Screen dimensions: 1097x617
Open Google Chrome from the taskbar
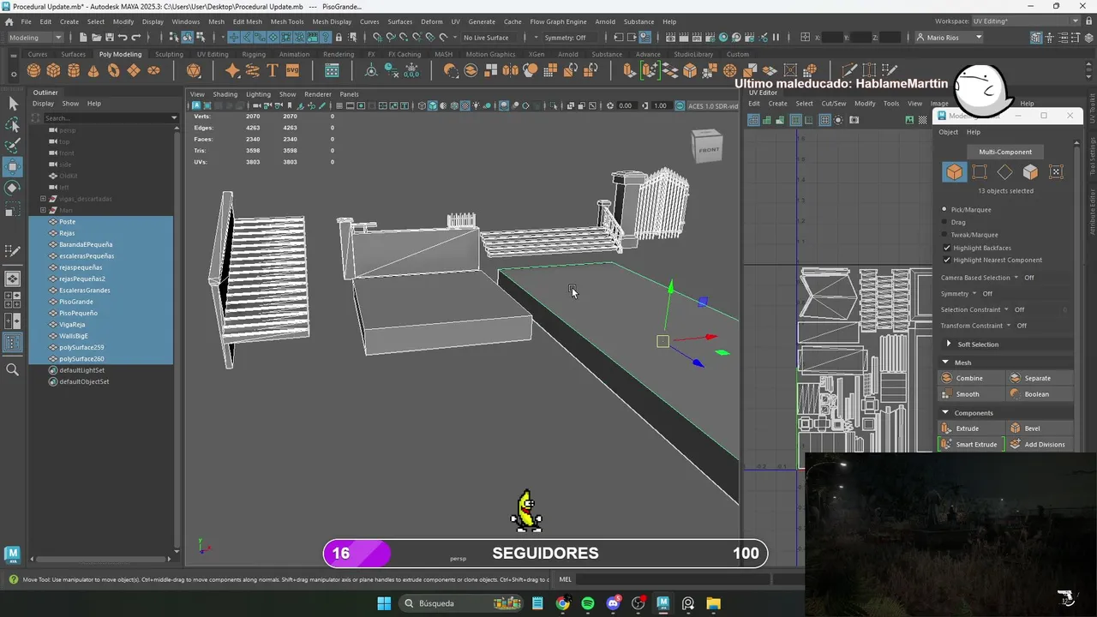(562, 603)
